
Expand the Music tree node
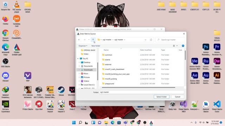click(x=79, y=73)
